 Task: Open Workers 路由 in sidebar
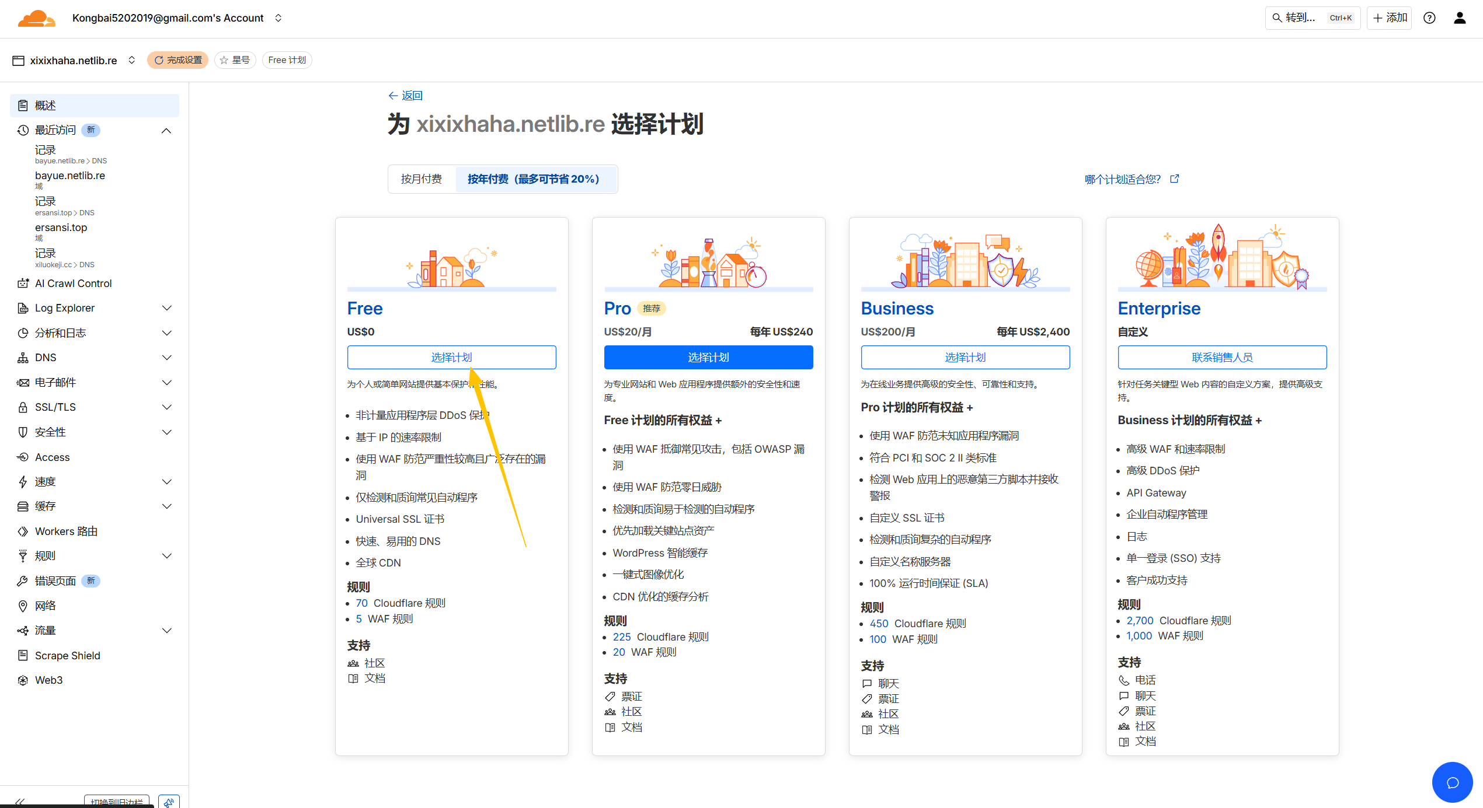[66, 531]
